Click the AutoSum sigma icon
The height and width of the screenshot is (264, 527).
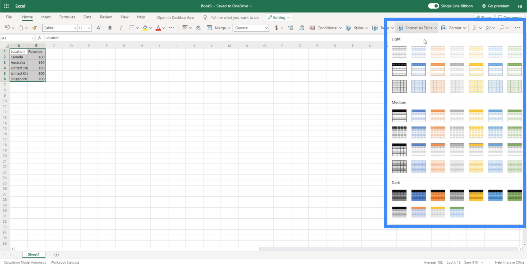click(x=475, y=28)
